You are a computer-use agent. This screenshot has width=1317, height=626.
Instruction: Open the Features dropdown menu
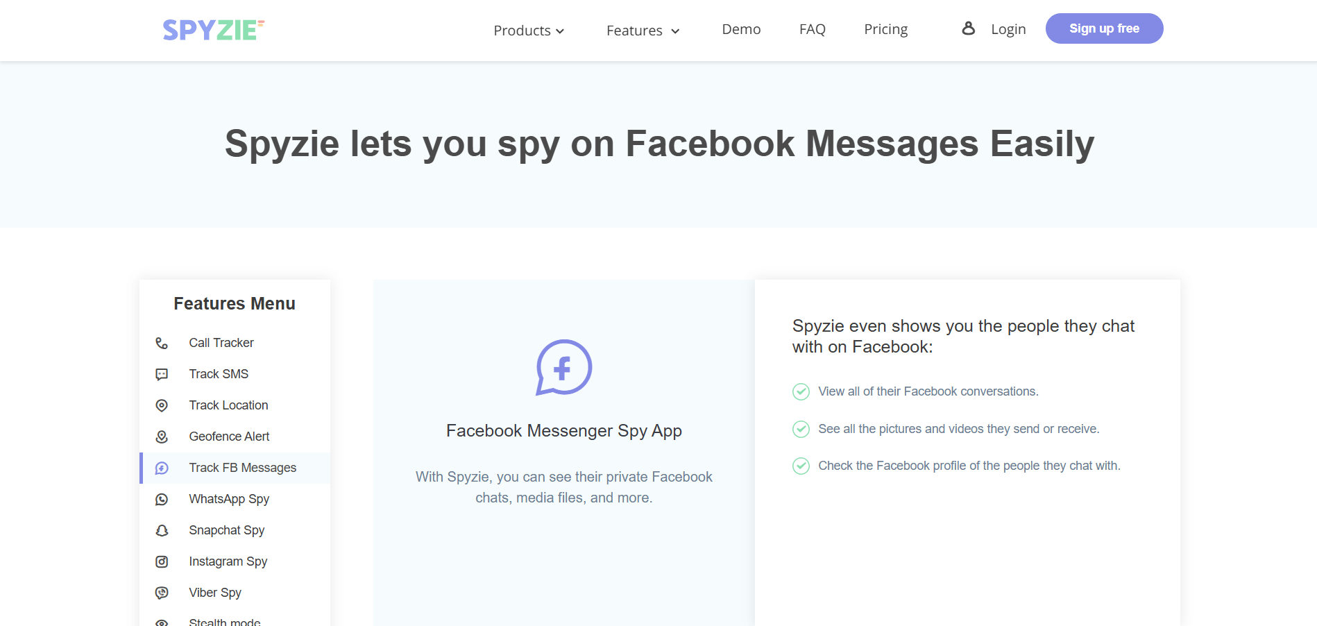[x=642, y=31]
